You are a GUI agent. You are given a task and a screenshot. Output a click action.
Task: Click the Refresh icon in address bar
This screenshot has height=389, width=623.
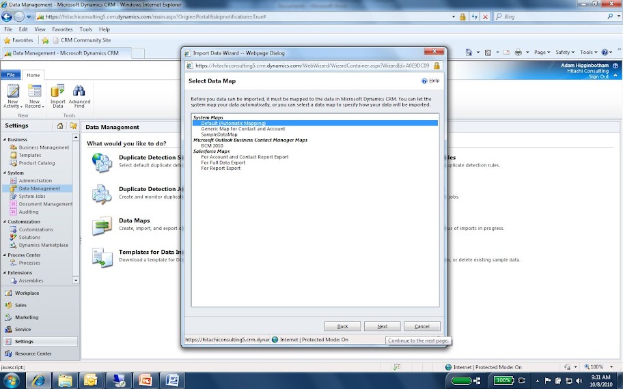point(474,16)
